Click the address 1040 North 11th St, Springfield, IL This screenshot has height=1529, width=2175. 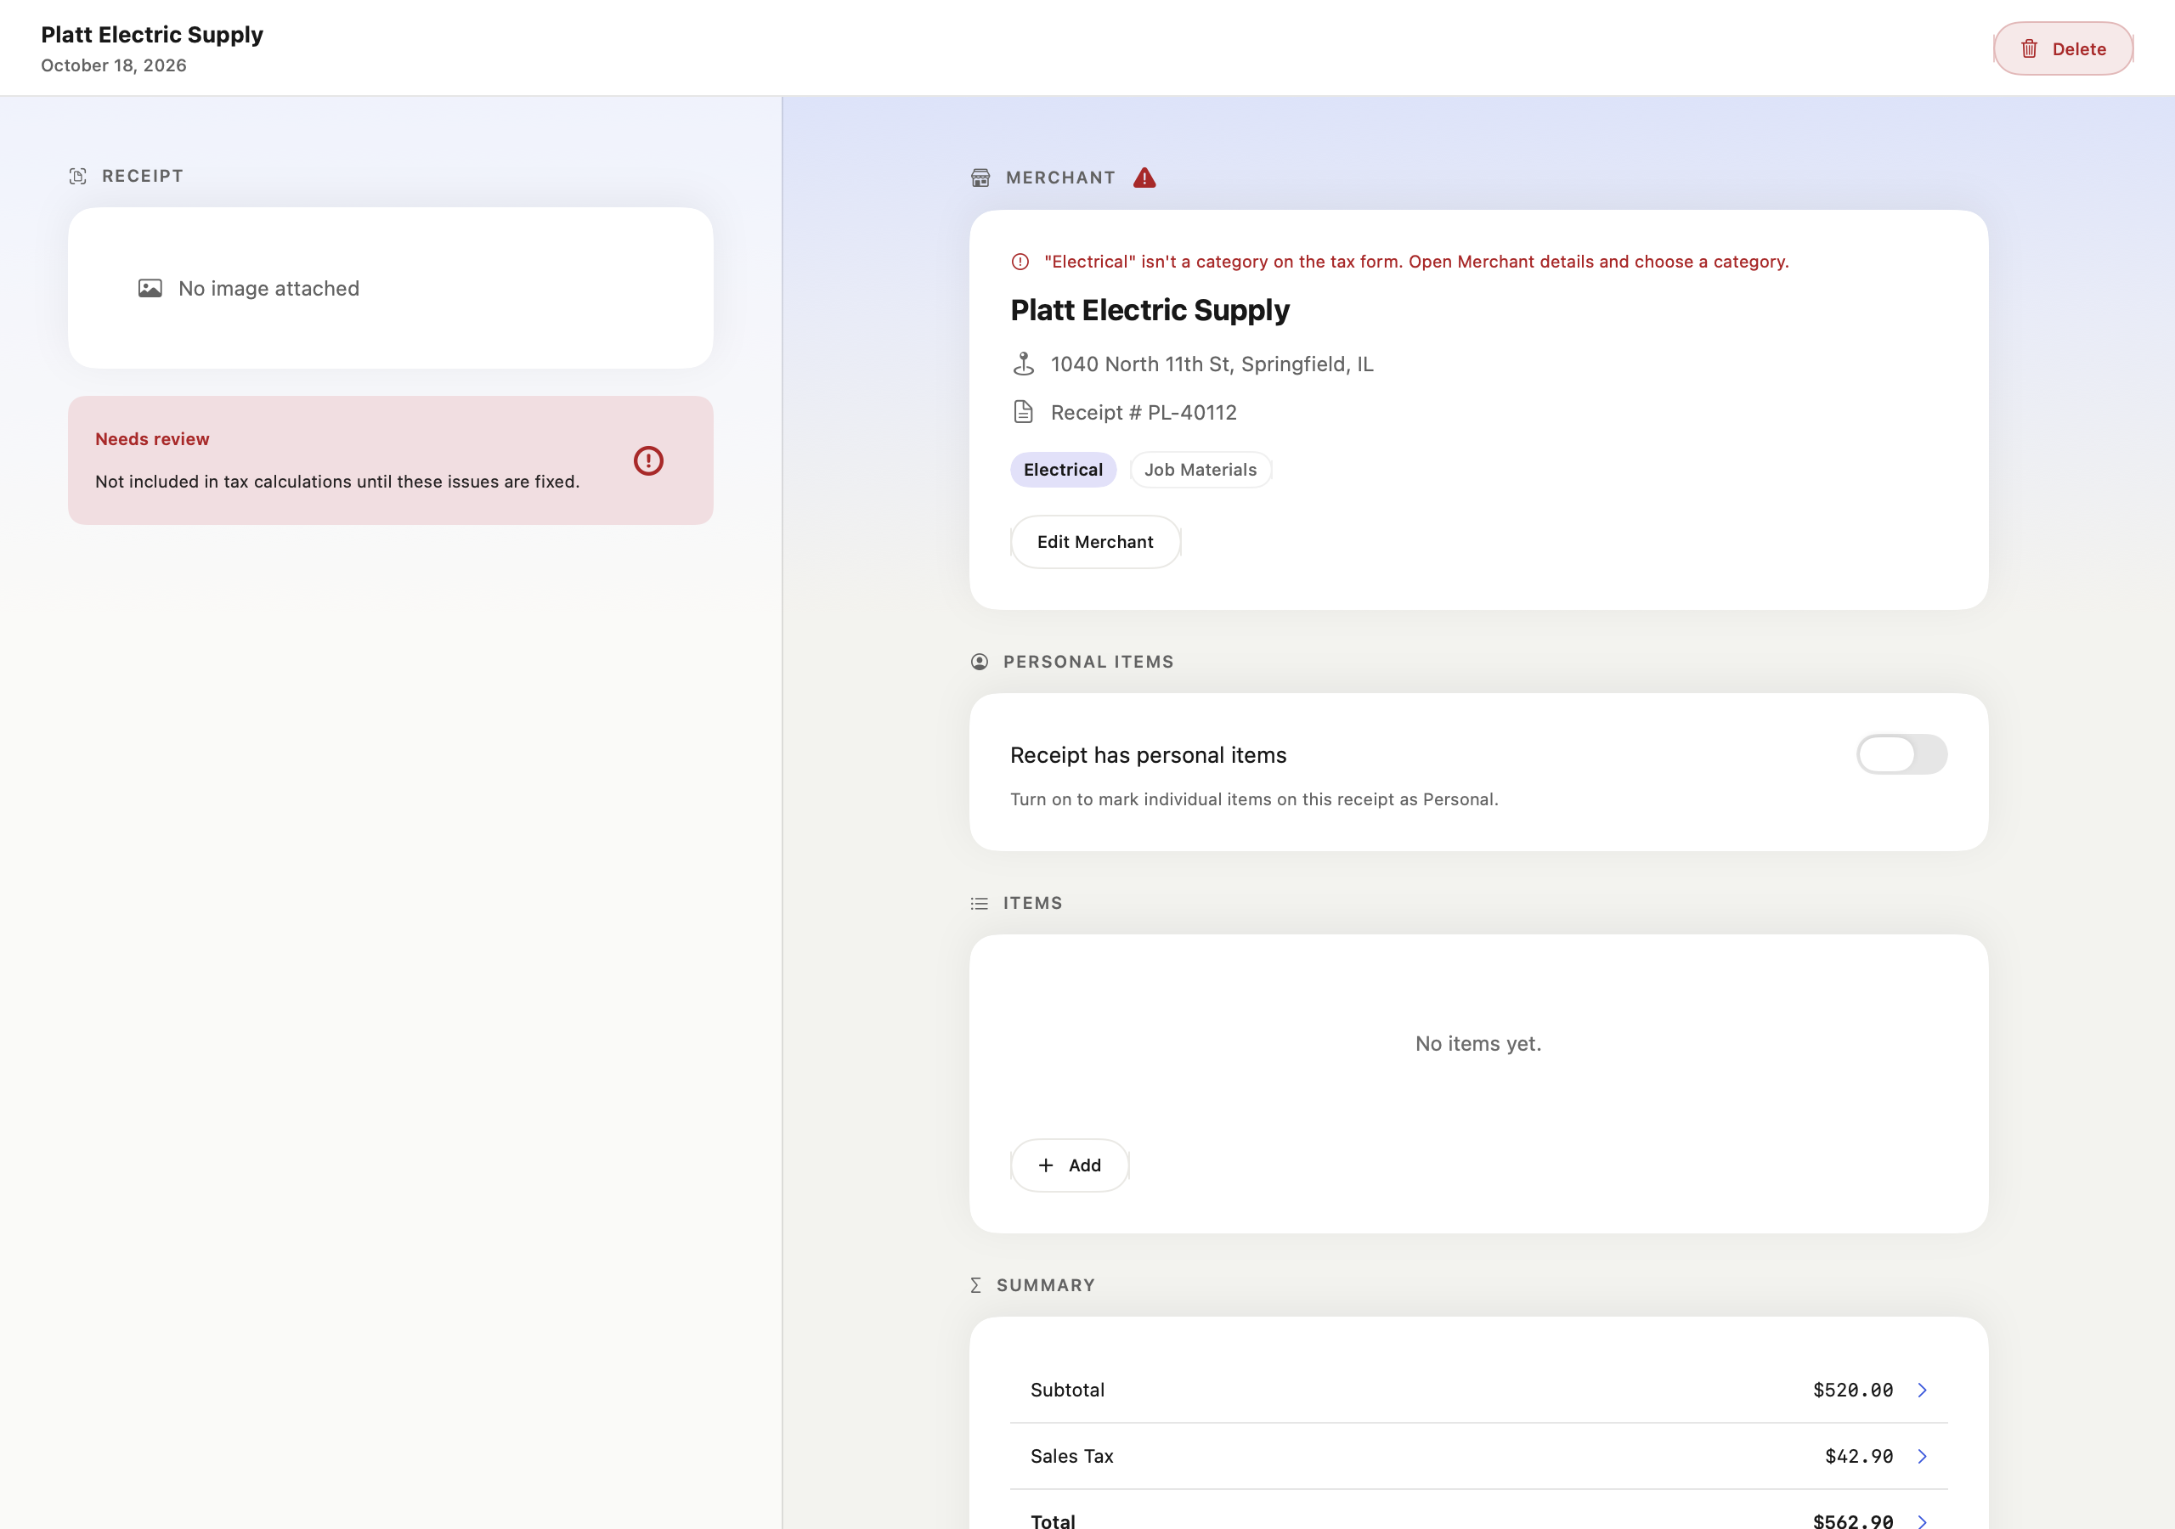click(x=1212, y=364)
